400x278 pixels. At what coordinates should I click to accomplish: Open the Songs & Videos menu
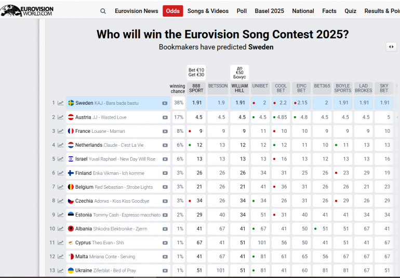tap(208, 11)
